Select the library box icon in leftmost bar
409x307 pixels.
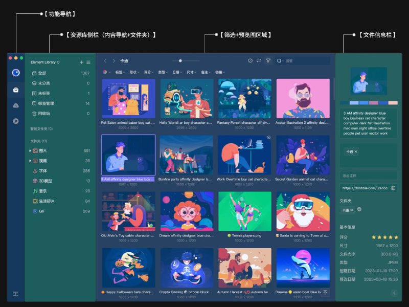click(16, 90)
